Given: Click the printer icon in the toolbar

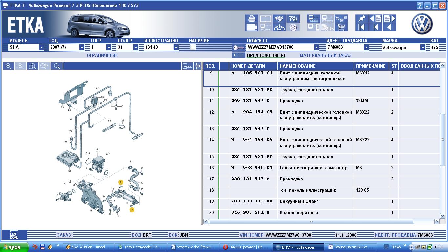Looking at the screenshot, I should pyautogui.click(x=252, y=19).
